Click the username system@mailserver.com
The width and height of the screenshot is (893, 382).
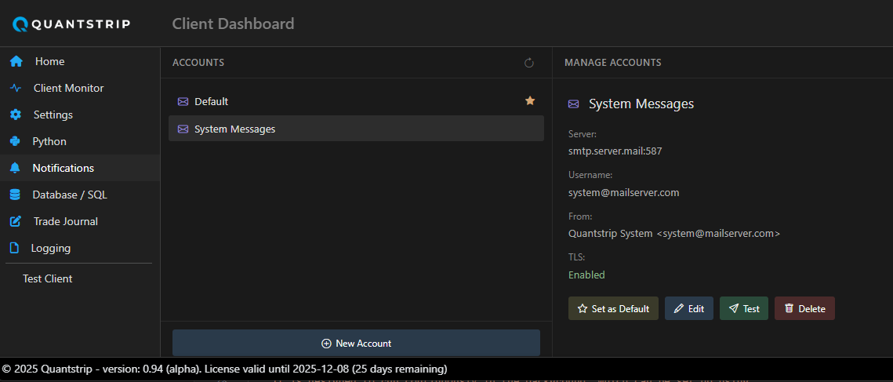click(623, 193)
